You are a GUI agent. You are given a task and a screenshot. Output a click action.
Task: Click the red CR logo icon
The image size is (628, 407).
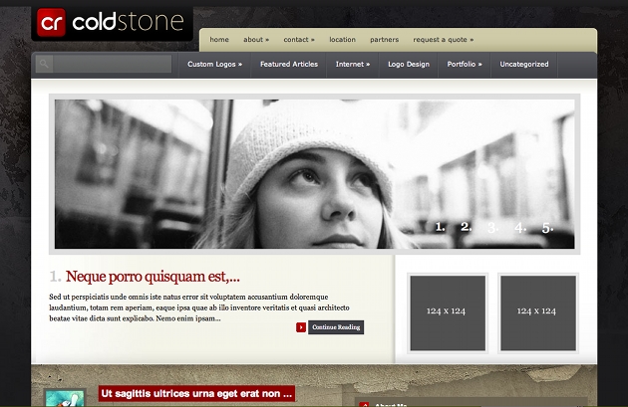(51, 22)
